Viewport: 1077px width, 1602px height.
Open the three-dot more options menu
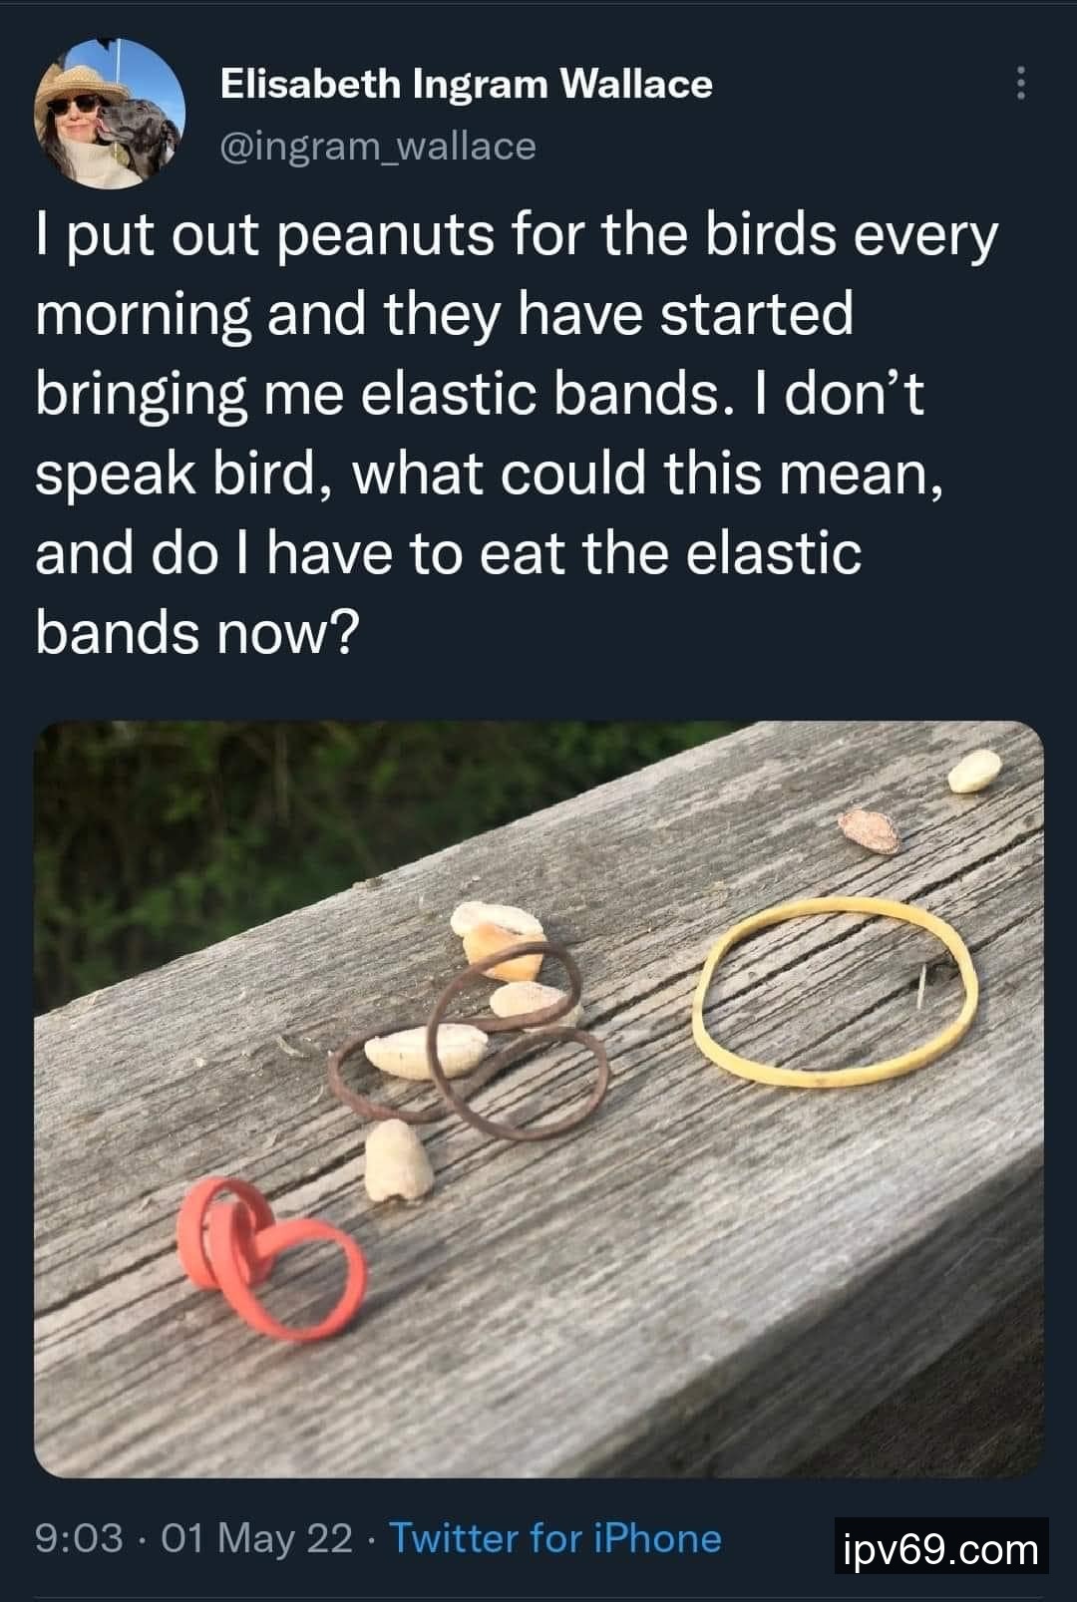1020,84
